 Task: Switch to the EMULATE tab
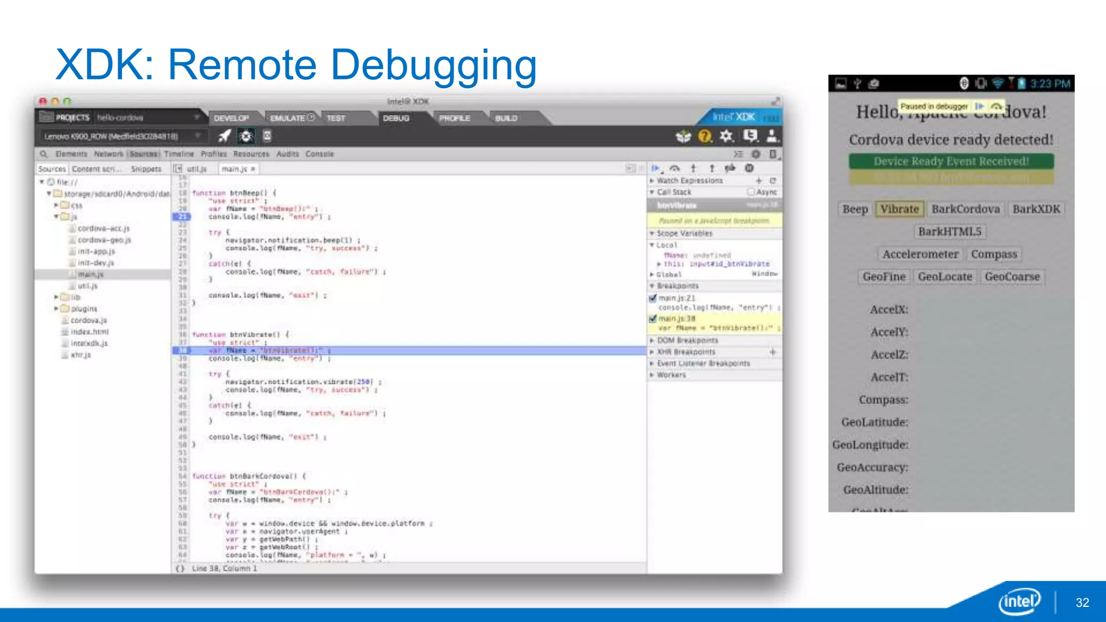click(x=292, y=118)
